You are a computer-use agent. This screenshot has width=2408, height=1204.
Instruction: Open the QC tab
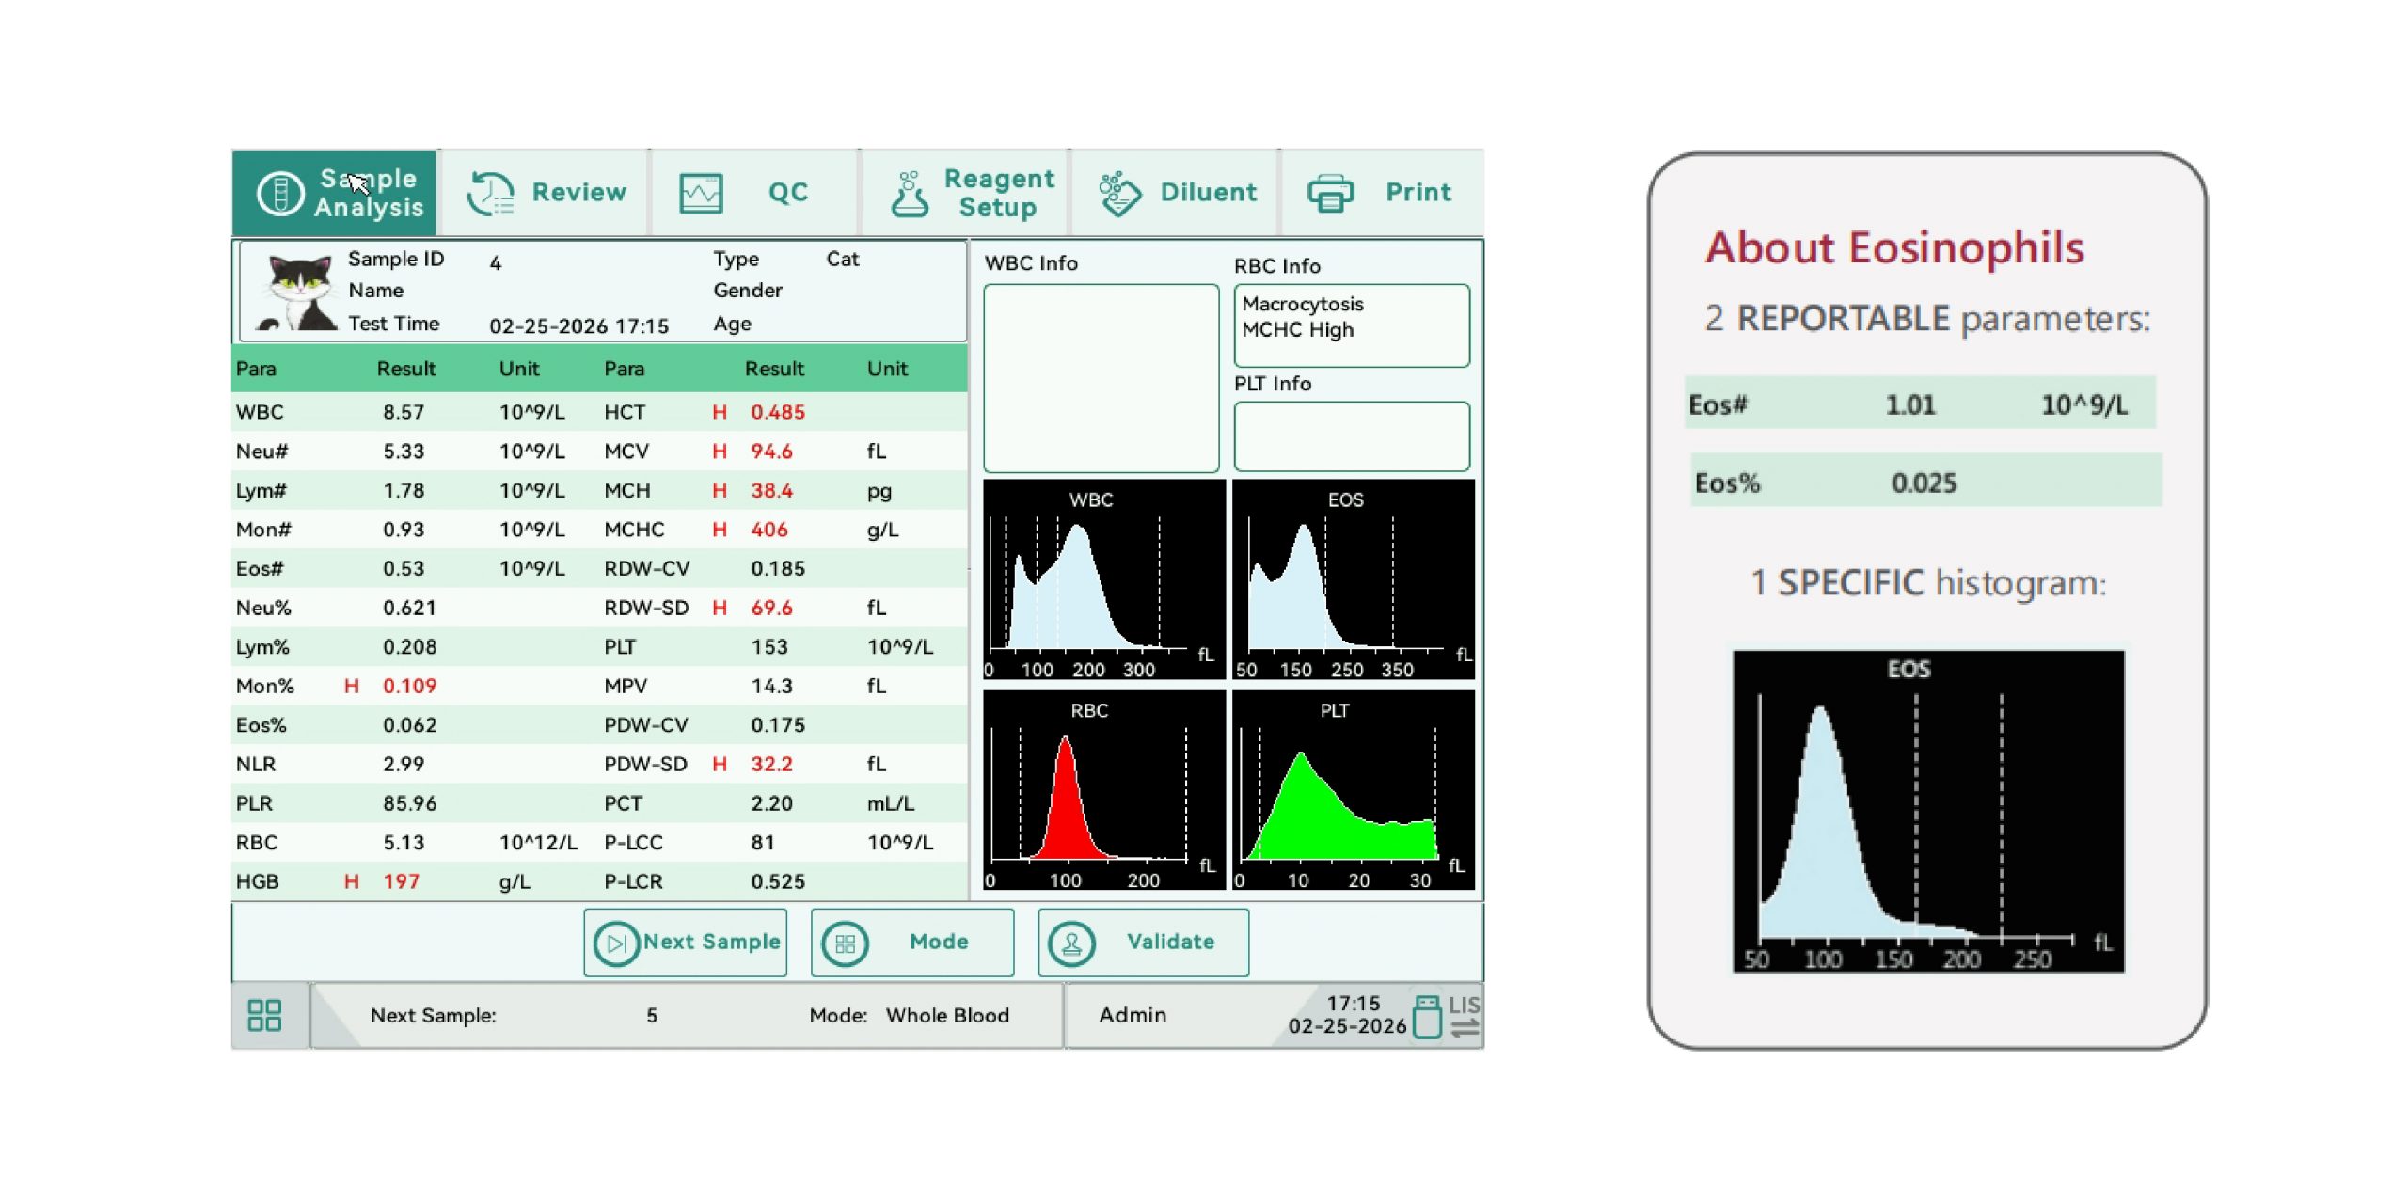[x=787, y=193]
